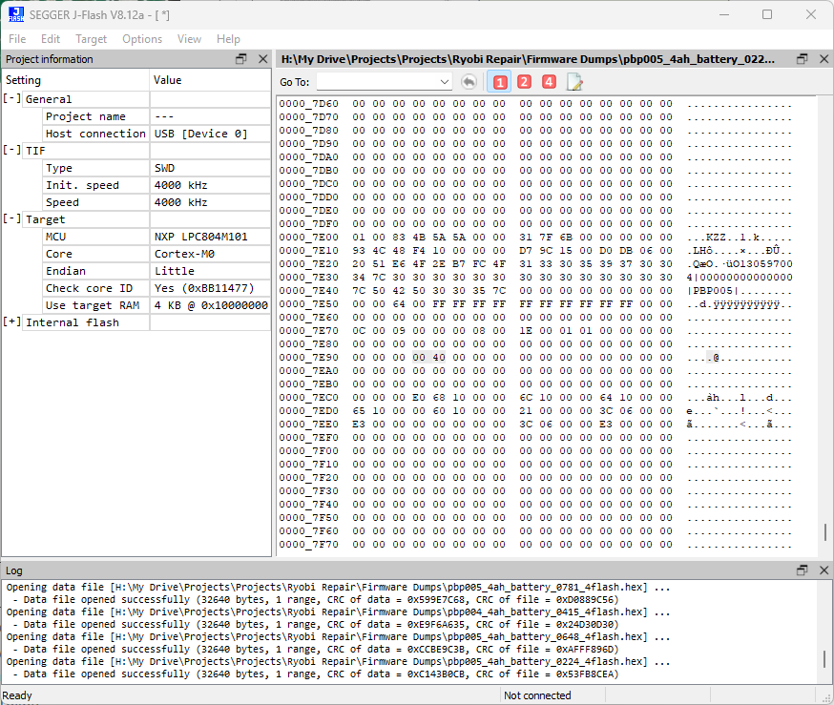Switch hex view to 1-byte display

(499, 82)
